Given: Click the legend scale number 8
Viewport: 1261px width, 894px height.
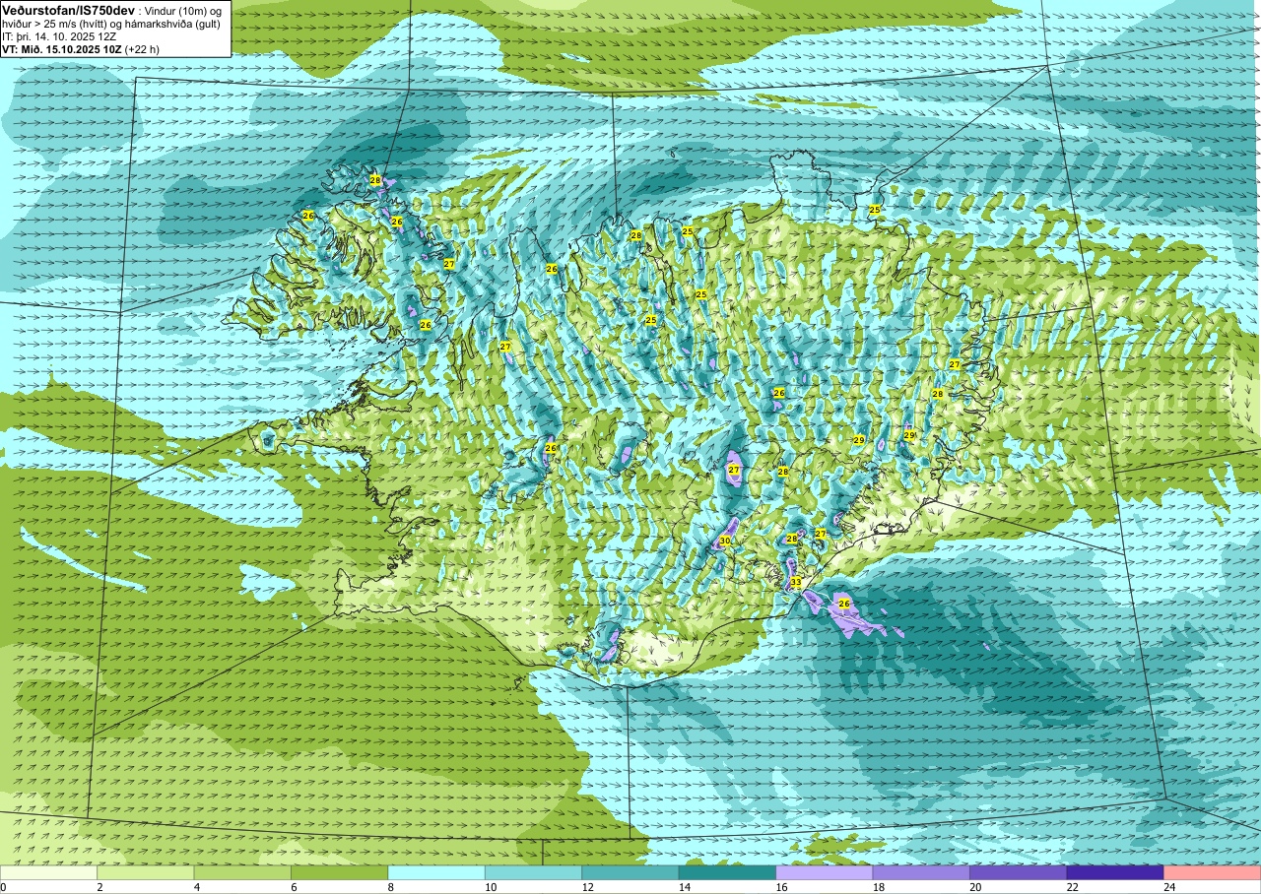Looking at the screenshot, I should (x=391, y=887).
